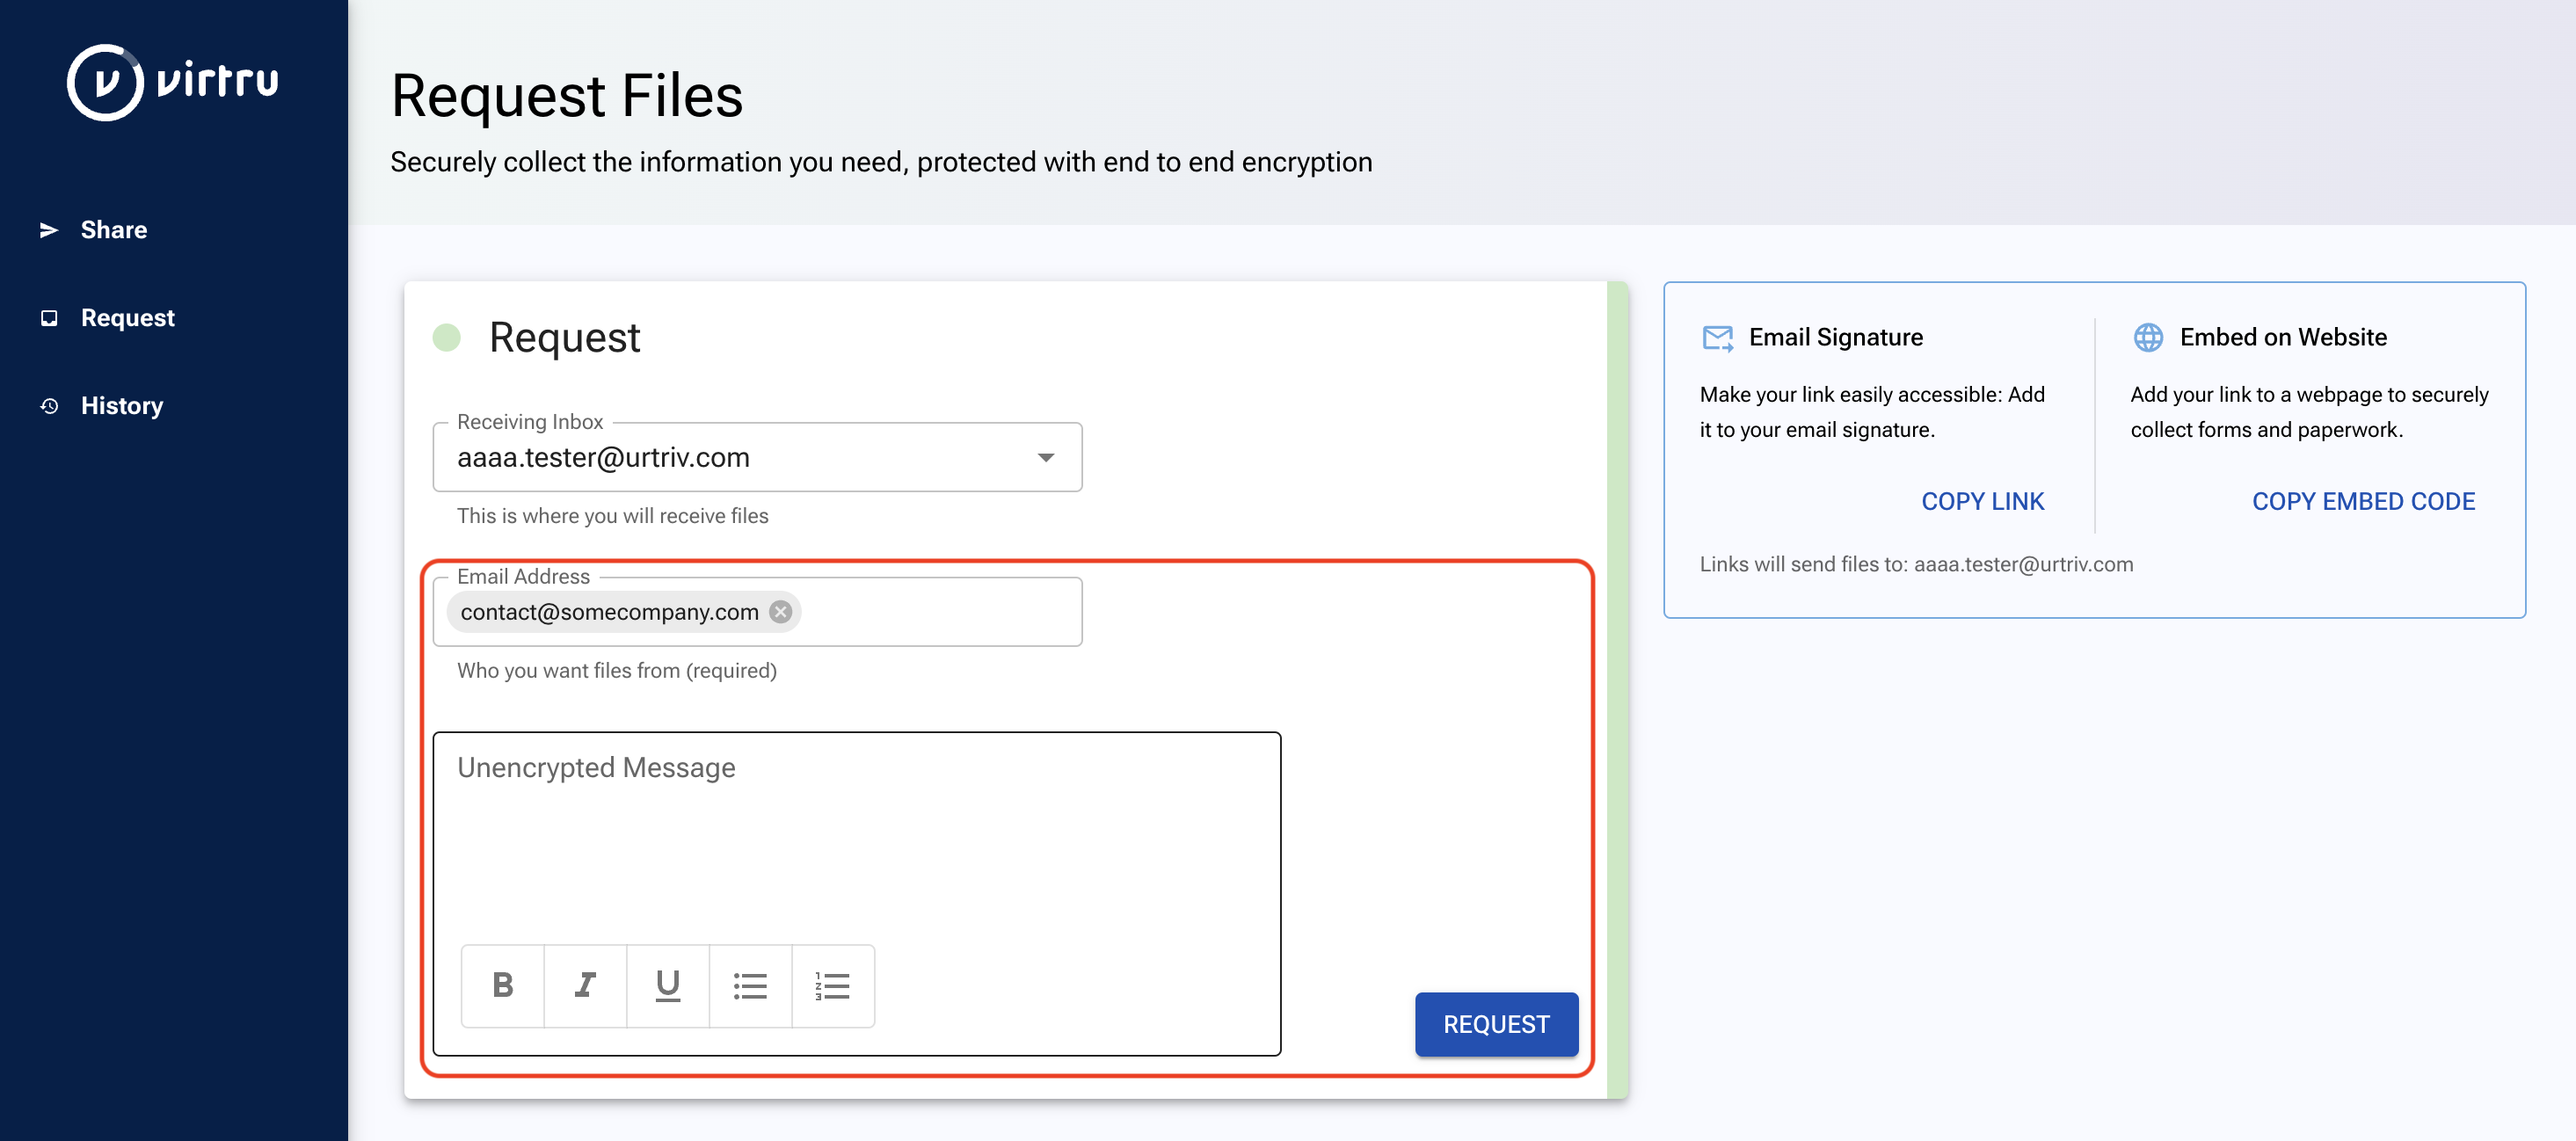Click the Request device icon in sidebar
This screenshot has width=2576, height=1141.
click(x=48, y=317)
